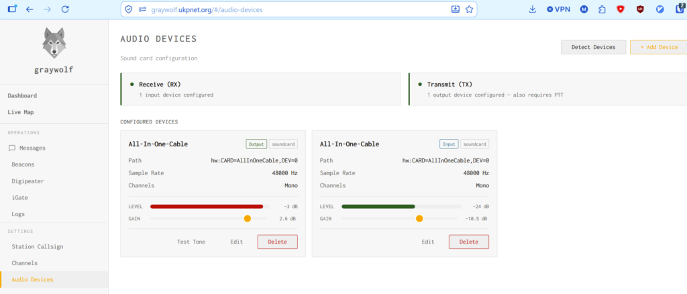Click the shield icon in the address bar
687x294 pixels.
tap(128, 9)
